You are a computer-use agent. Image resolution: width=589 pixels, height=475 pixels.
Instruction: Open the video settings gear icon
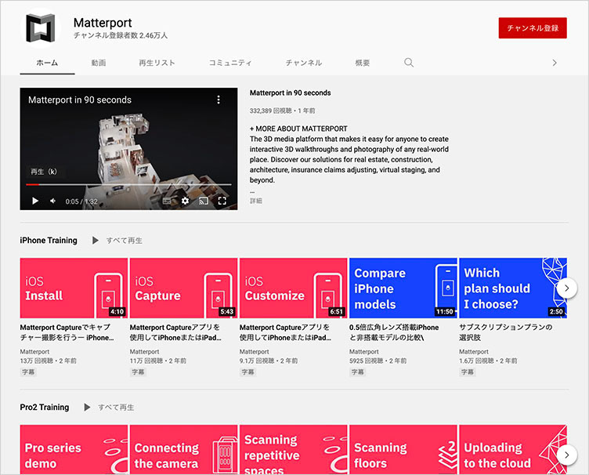pyautogui.click(x=185, y=201)
